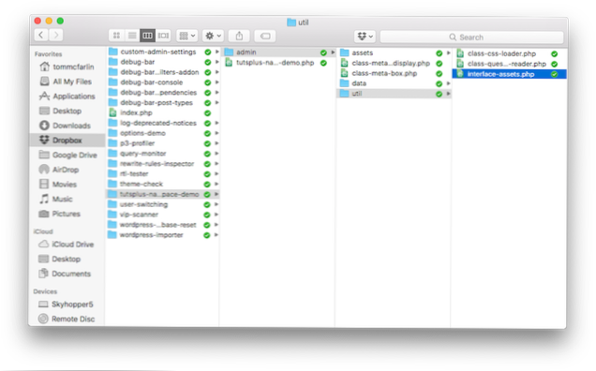The height and width of the screenshot is (371, 596).
Task: Select the debug-bar folder
Action: tap(163, 62)
